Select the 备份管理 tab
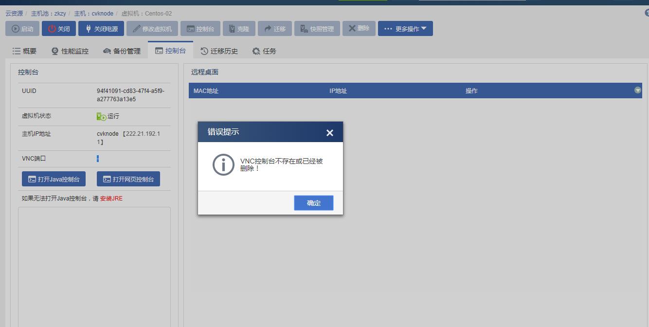Screen dimensions: 649x327 click(121, 50)
